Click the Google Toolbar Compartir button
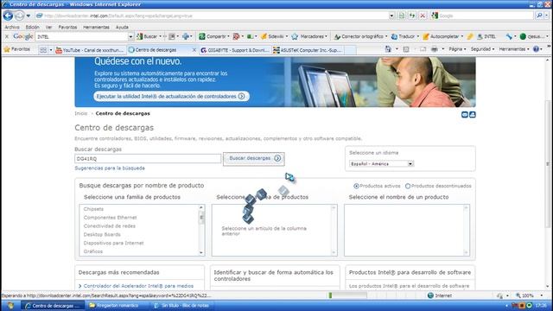The image size is (553, 311). 214,36
